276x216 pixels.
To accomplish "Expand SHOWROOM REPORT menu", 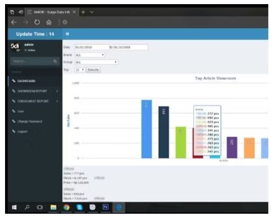I will point(35,91).
